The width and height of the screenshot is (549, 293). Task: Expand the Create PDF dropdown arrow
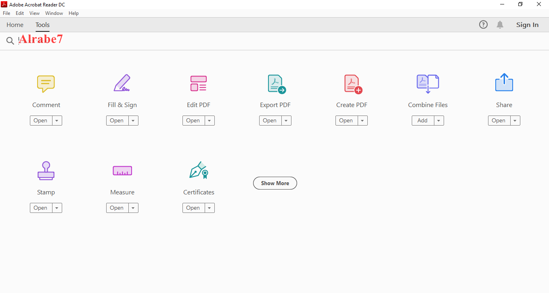363,120
